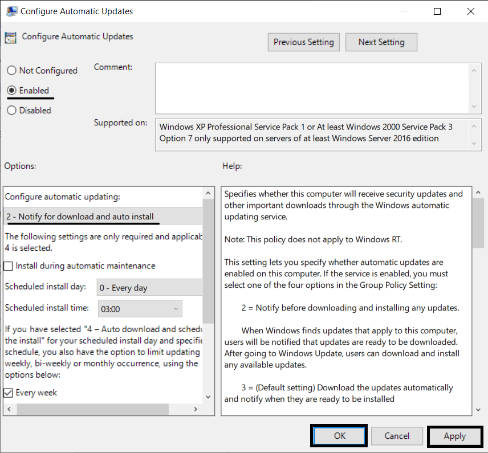Click the Help pane scroll-down arrow

pos(478,410)
